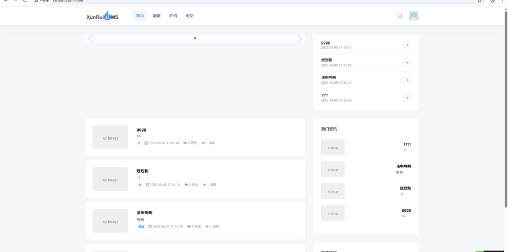Open the gggg article card title
508x252 pixels.
pos(141,130)
